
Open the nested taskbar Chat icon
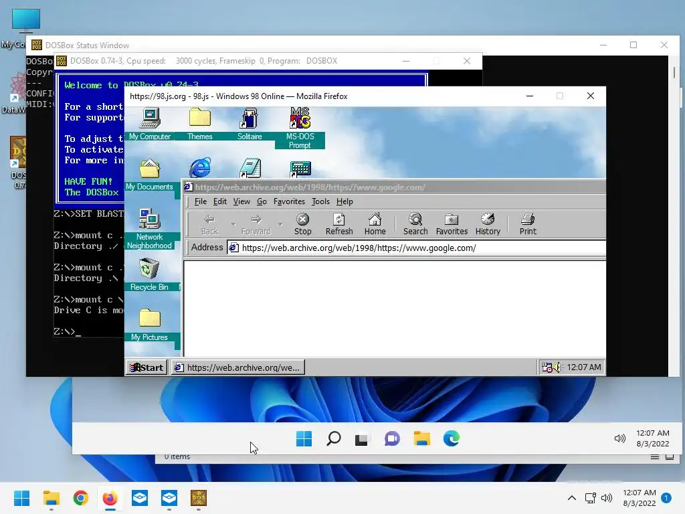point(392,438)
